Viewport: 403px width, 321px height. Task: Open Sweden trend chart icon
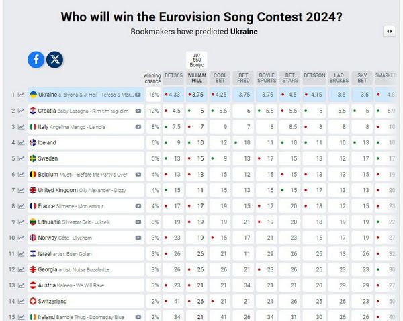(x=21, y=158)
